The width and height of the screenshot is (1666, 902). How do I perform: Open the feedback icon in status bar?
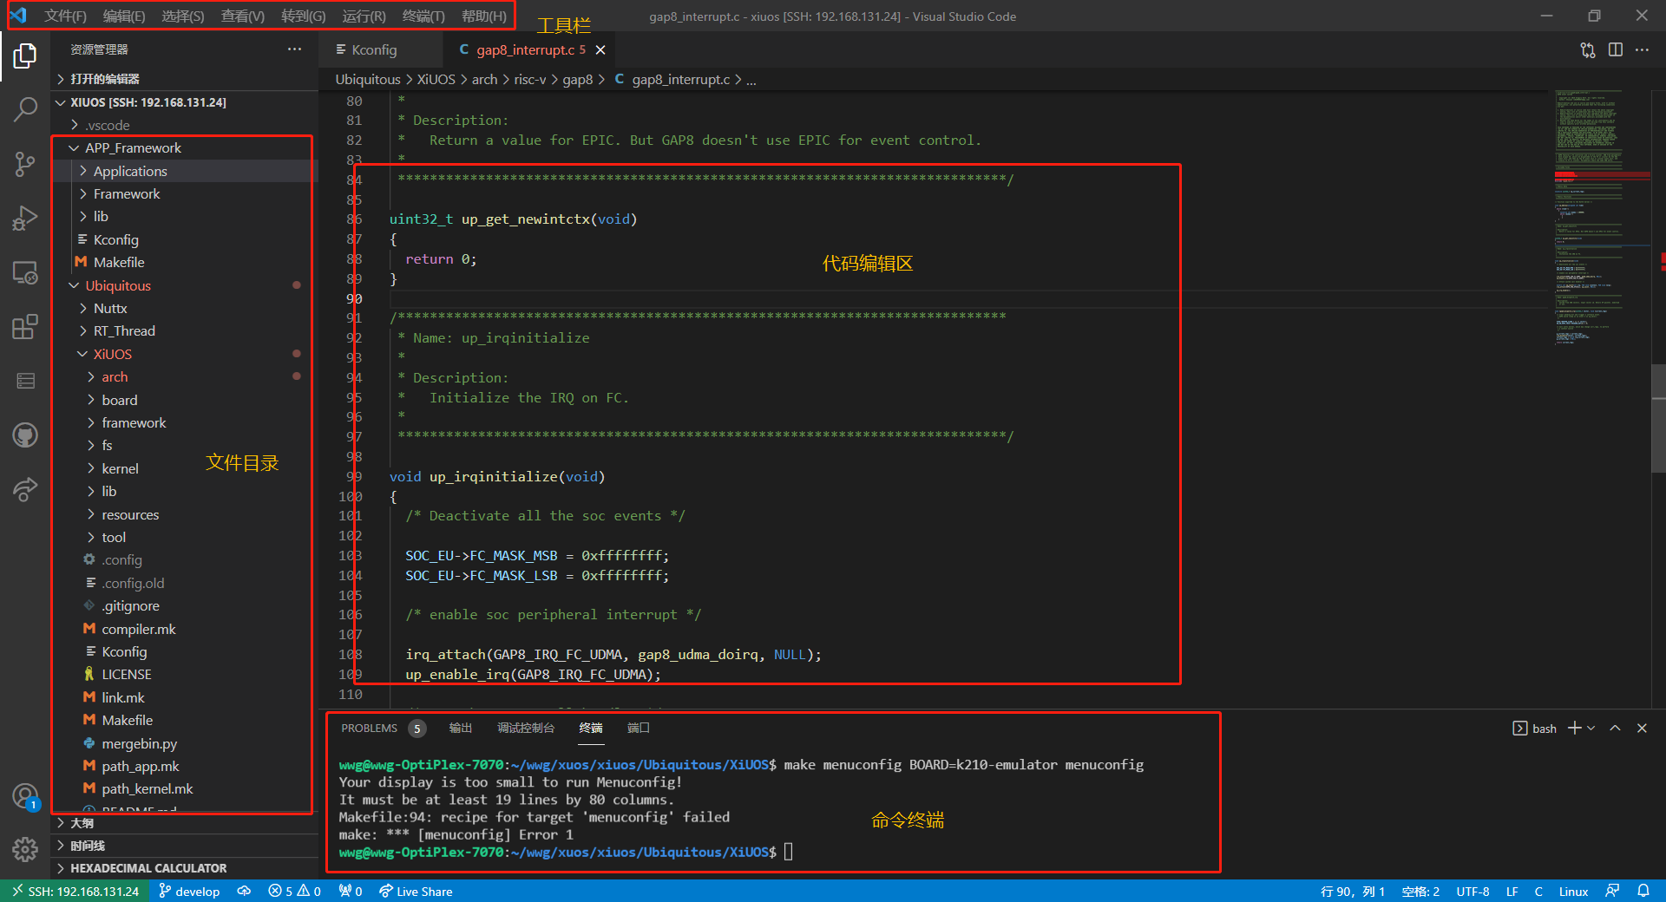pyautogui.click(x=1612, y=892)
